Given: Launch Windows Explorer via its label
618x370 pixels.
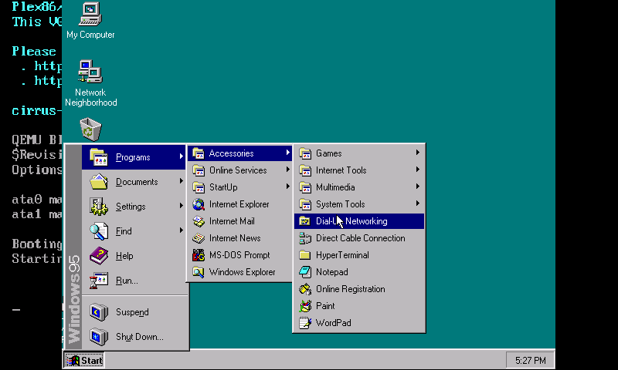Looking at the screenshot, I should (242, 272).
